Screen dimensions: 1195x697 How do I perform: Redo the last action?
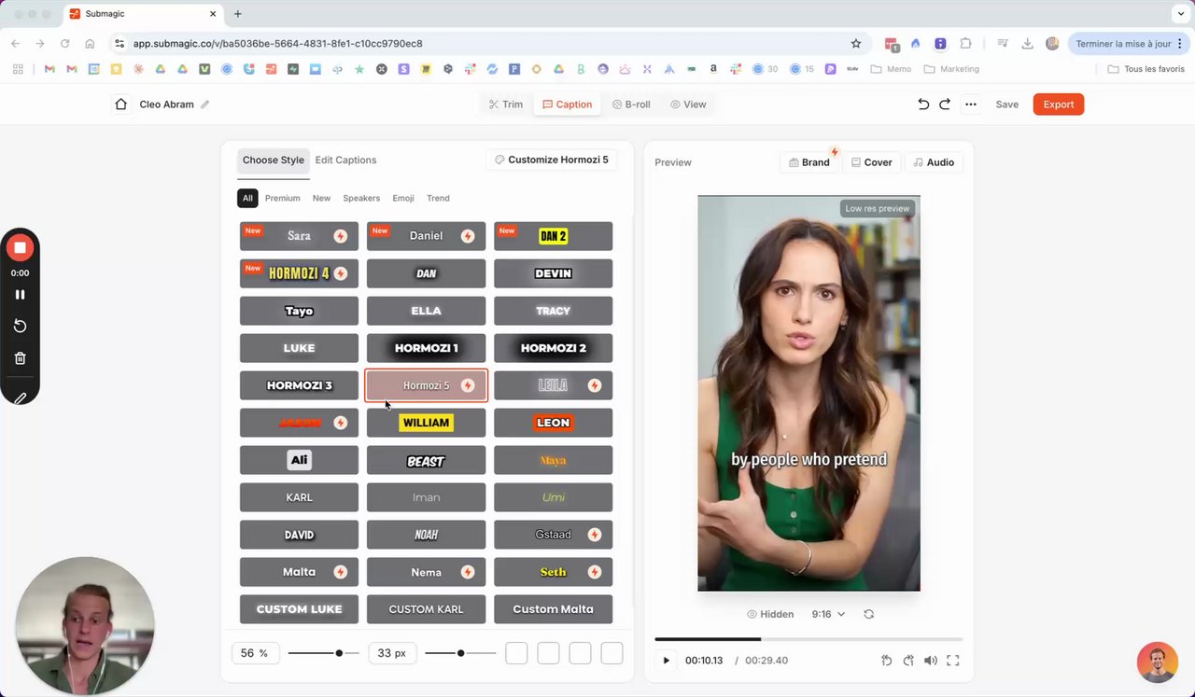pos(945,105)
